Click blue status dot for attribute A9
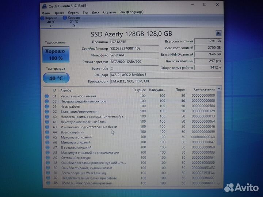The width and height of the screenshot is (263, 197). 46,158
